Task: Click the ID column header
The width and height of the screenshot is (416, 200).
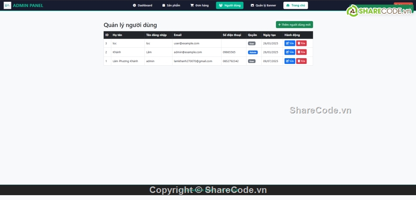Action: (107, 35)
